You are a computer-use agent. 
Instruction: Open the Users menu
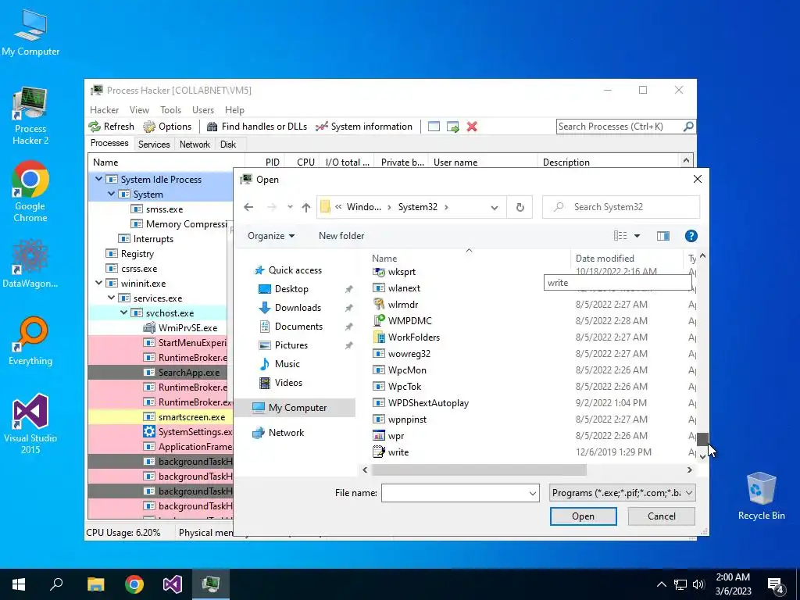pos(203,109)
